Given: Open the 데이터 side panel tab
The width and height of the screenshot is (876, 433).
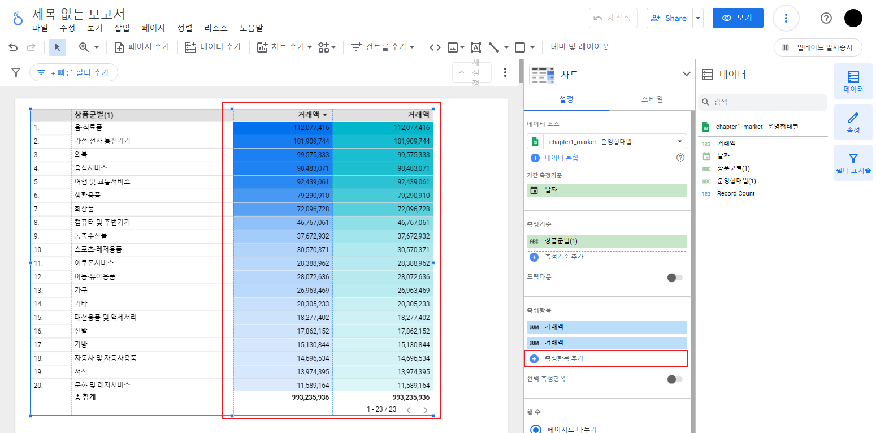Looking at the screenshot, I should tap(853, 81).
